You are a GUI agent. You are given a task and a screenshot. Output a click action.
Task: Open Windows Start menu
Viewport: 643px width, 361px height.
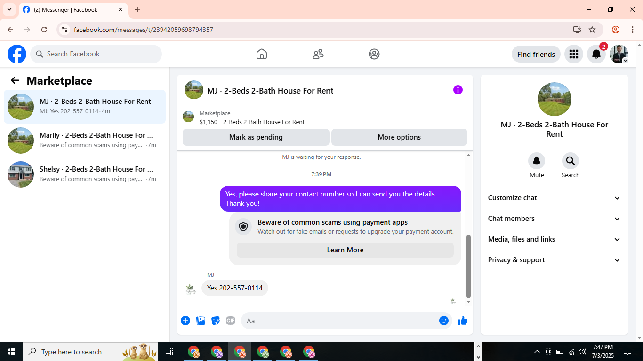click(x=11, y=352)
